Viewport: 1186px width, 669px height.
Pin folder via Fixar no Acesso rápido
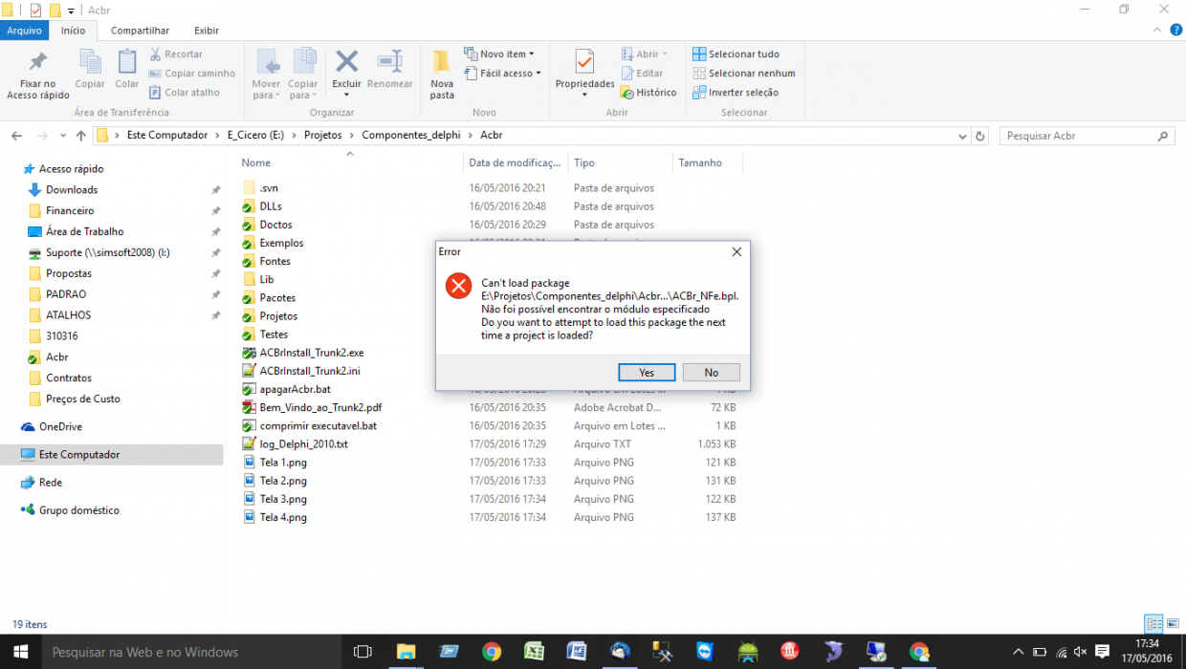[37, 75]
